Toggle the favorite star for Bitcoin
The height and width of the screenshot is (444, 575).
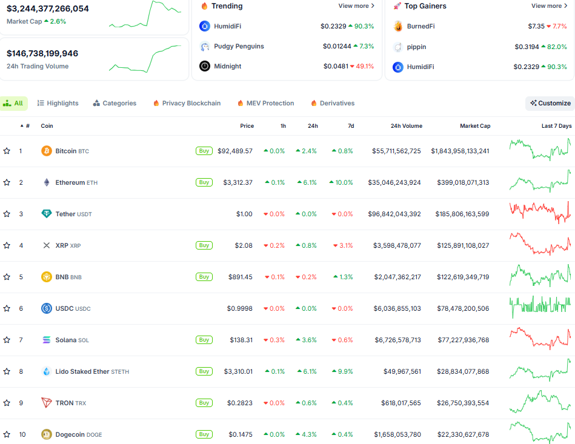pyautogui.click(x=7, y=151)
